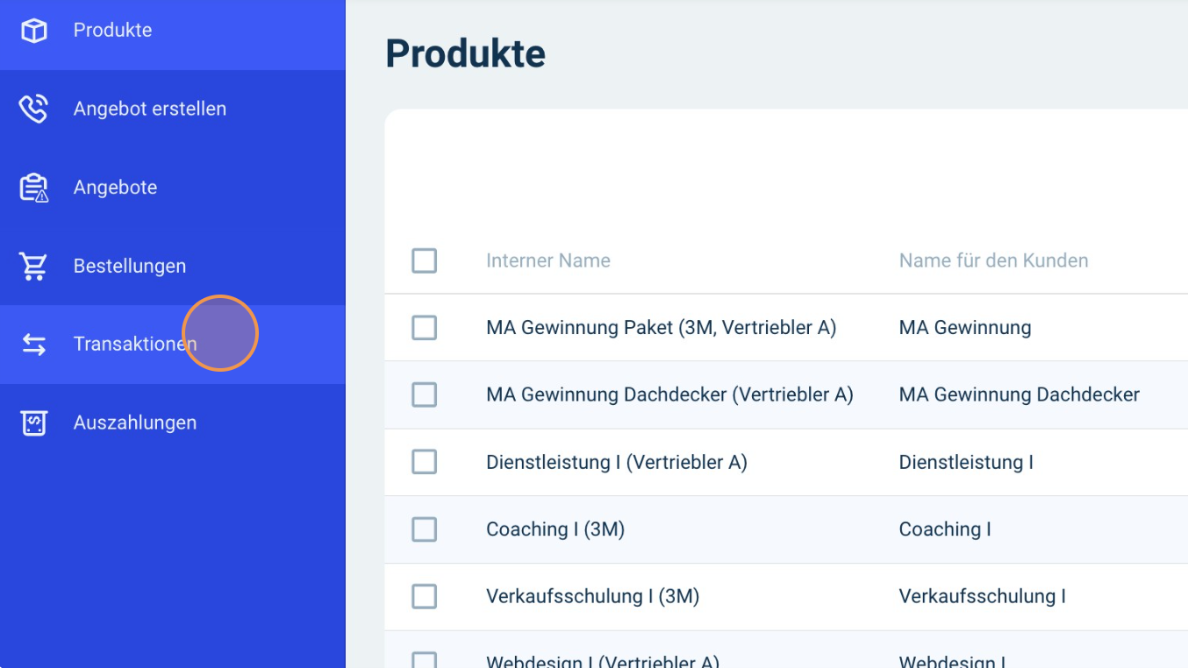Tick the MA Gewinnung Dachdecker row checkbox
Screen dimensions: 1188x668
[425, 394]
